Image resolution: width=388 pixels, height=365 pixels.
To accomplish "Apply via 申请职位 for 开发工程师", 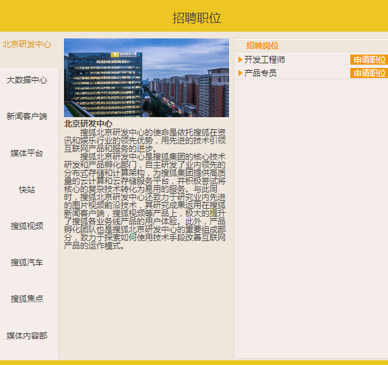I will pos(369,60).
